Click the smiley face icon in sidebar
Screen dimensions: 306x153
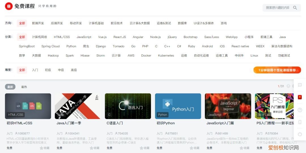300,134
